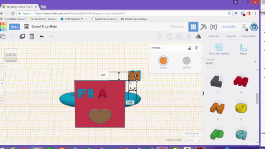265x149 pixels.
Task: Click the Exportar button
Action: [x=231, y=36]
